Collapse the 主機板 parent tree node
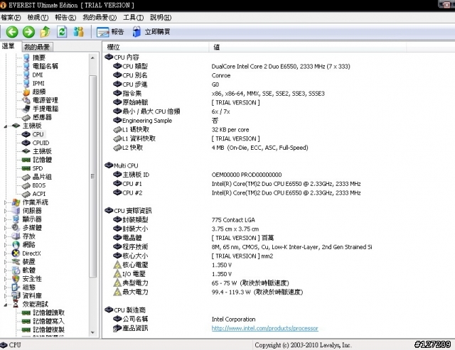455x350 pixels. pyautogui.click(x=6, y=126)
